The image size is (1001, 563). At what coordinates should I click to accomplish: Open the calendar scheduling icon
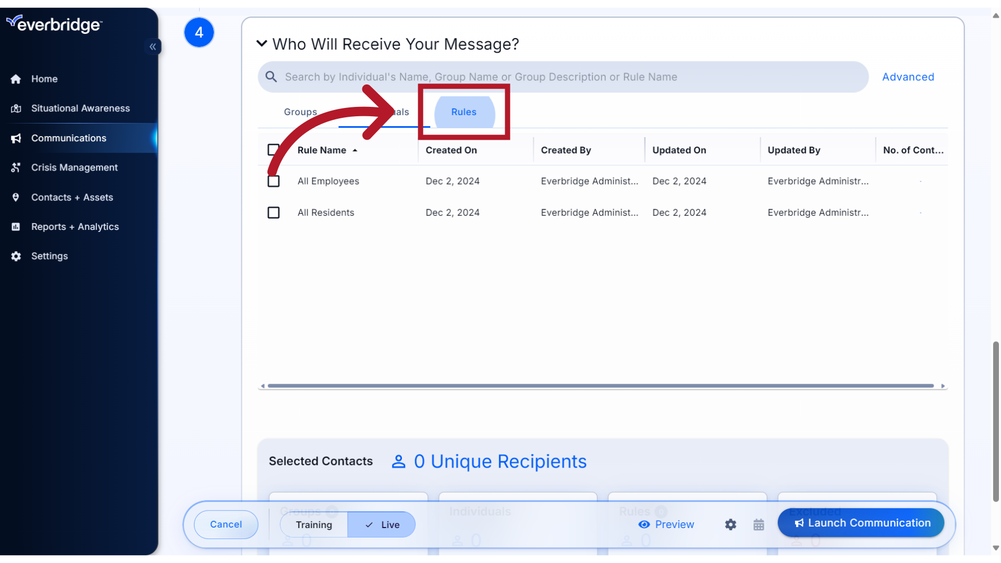pyautogui.click(x=759, y=524)
